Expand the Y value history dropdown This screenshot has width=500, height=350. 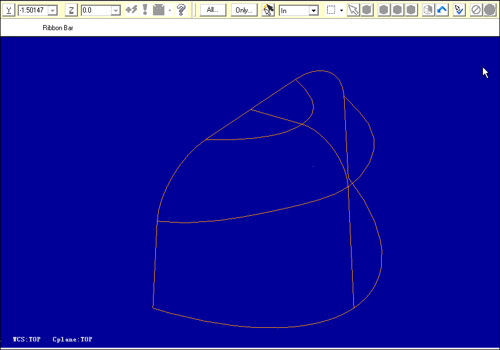52,9
